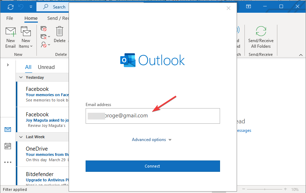Show All messages filter tab
306x193 pixels.
point(28,67)
